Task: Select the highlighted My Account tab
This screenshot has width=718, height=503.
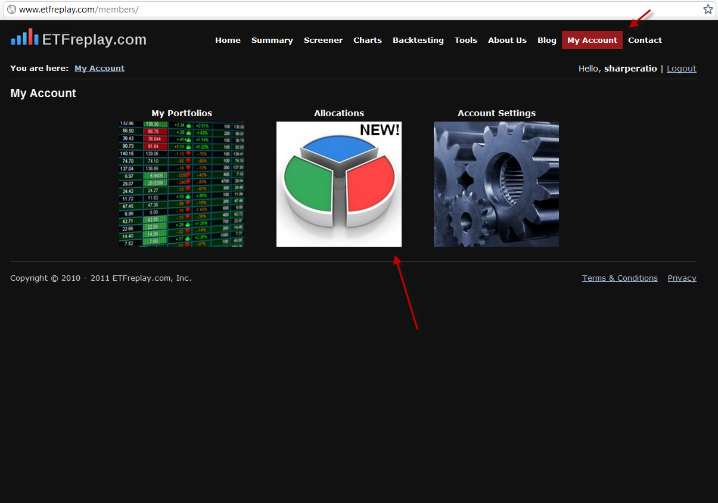Action: point(592,40)
